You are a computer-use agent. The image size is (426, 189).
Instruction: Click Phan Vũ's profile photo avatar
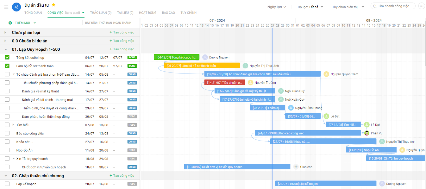coord(367,133)
